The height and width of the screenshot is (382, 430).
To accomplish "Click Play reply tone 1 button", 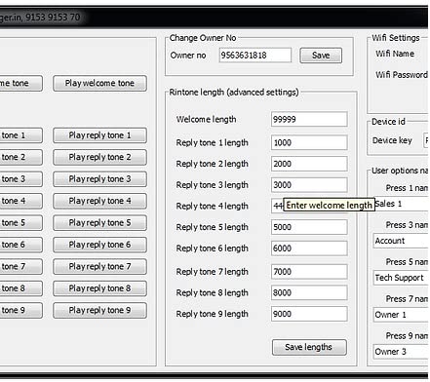I will (99, 135).
